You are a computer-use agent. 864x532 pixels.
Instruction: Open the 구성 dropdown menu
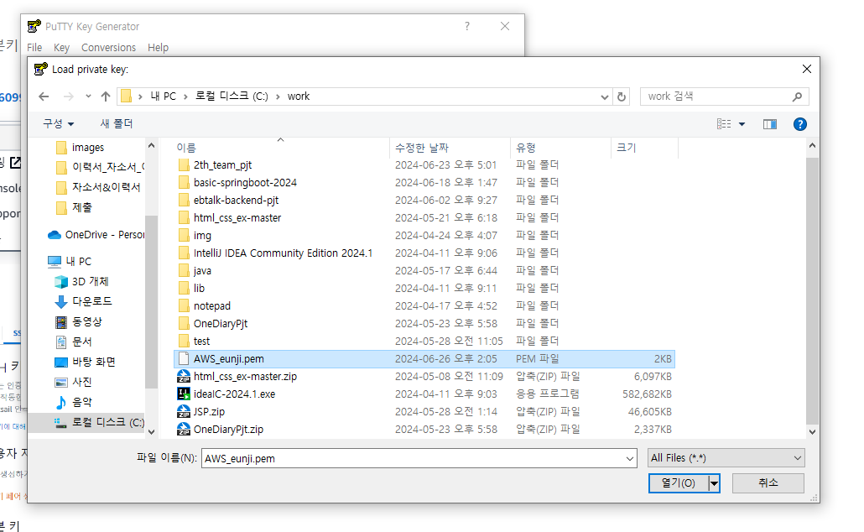[59, 124]
